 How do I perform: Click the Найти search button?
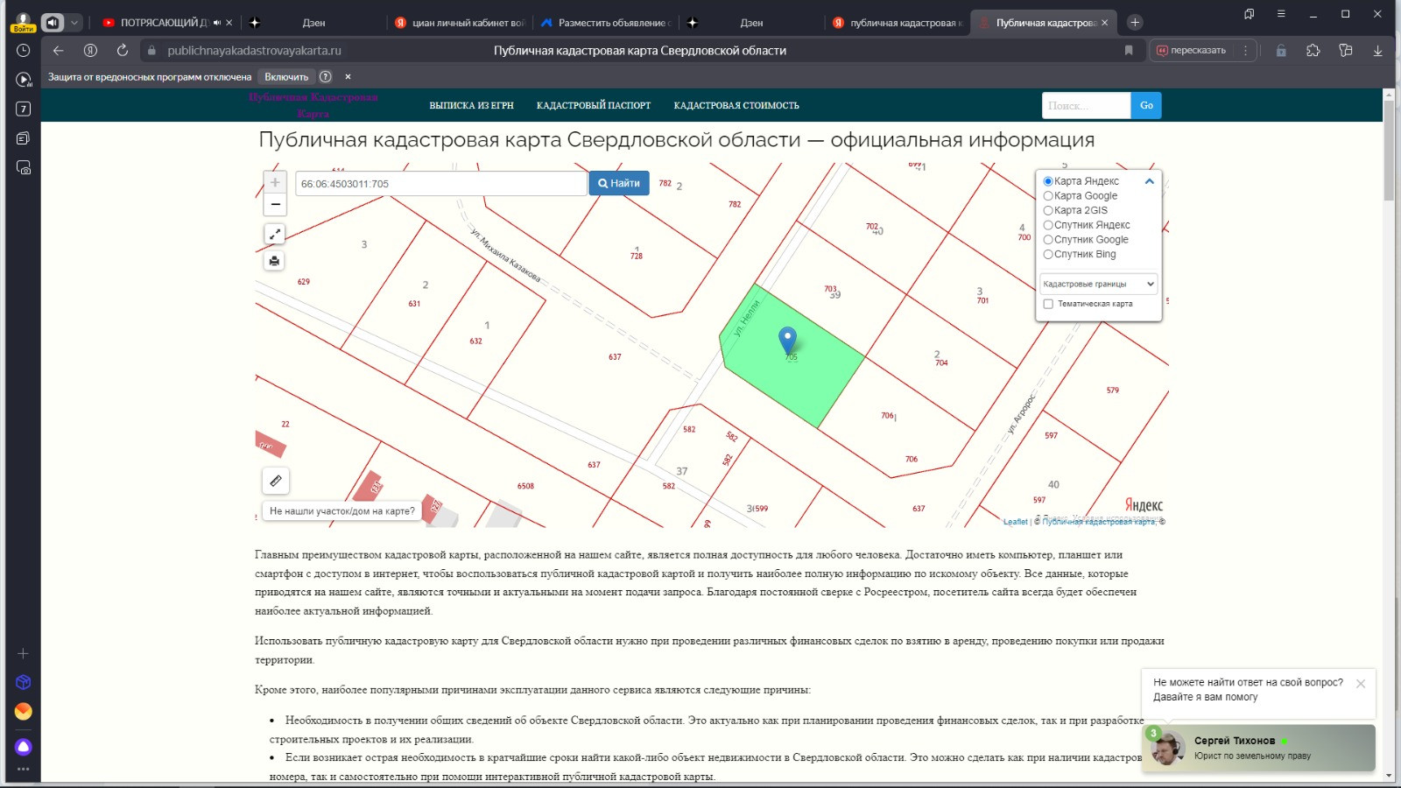(x=619, y=183)
